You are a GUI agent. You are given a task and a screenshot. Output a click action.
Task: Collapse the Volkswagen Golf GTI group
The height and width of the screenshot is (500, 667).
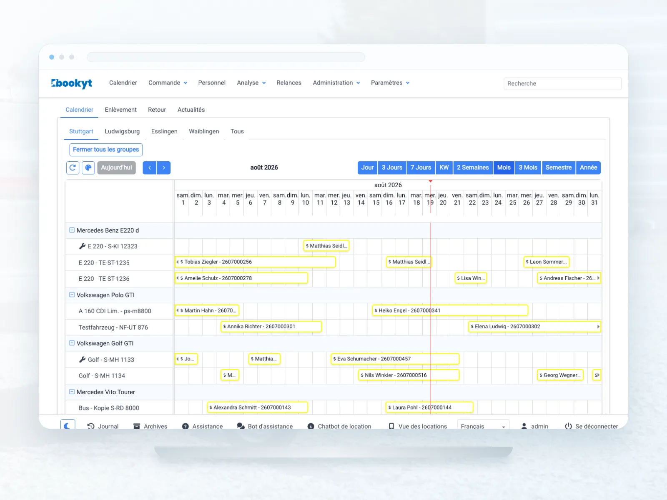tap(72, 343)
